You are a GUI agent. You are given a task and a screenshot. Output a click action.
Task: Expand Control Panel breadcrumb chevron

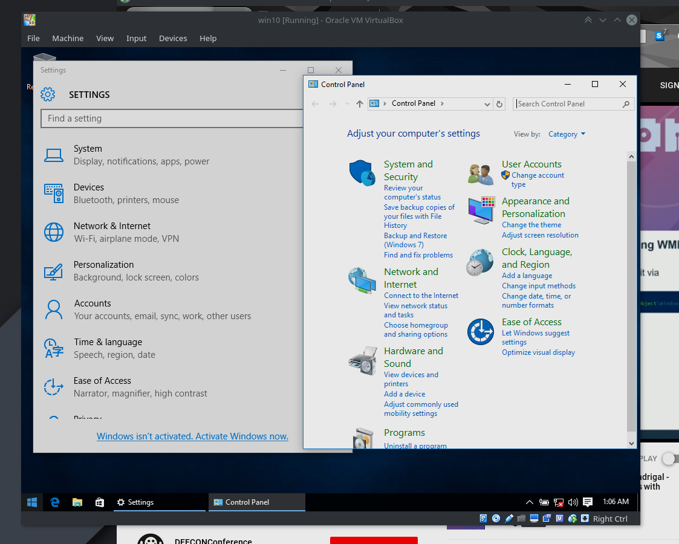click(x=442, y=103)
